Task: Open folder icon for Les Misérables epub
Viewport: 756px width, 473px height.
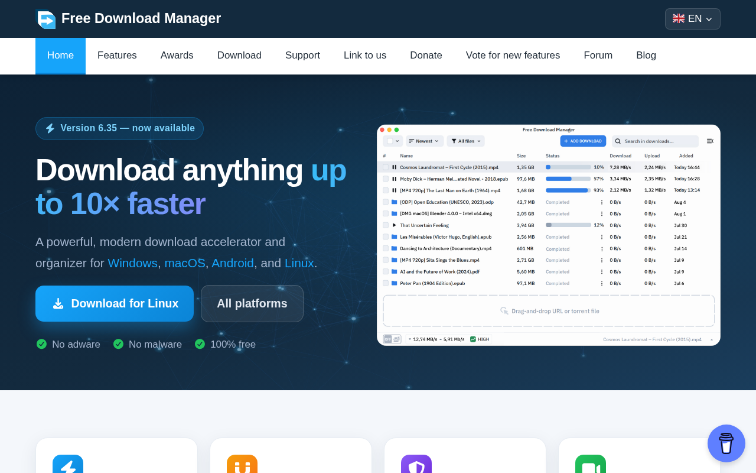Action: 394,237
